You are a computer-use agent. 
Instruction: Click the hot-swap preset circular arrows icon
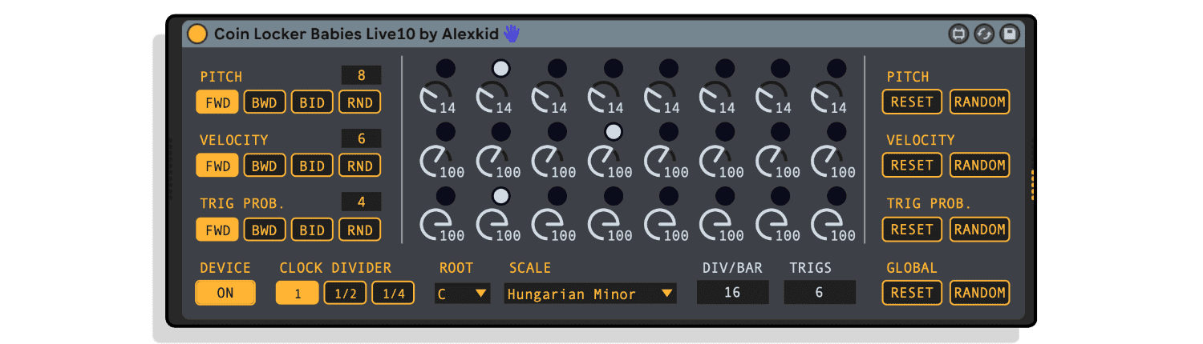[983, 34]
